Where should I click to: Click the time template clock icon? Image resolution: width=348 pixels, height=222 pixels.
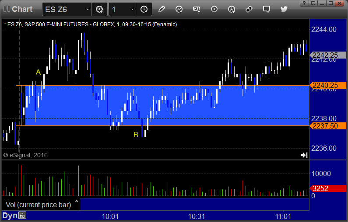point(144,9)
